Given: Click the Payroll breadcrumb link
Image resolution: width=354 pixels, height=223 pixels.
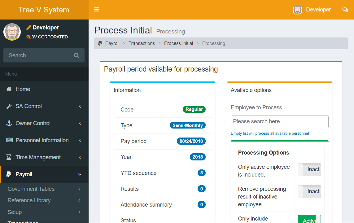Looking at the screenshot, I should click(112, 43).
